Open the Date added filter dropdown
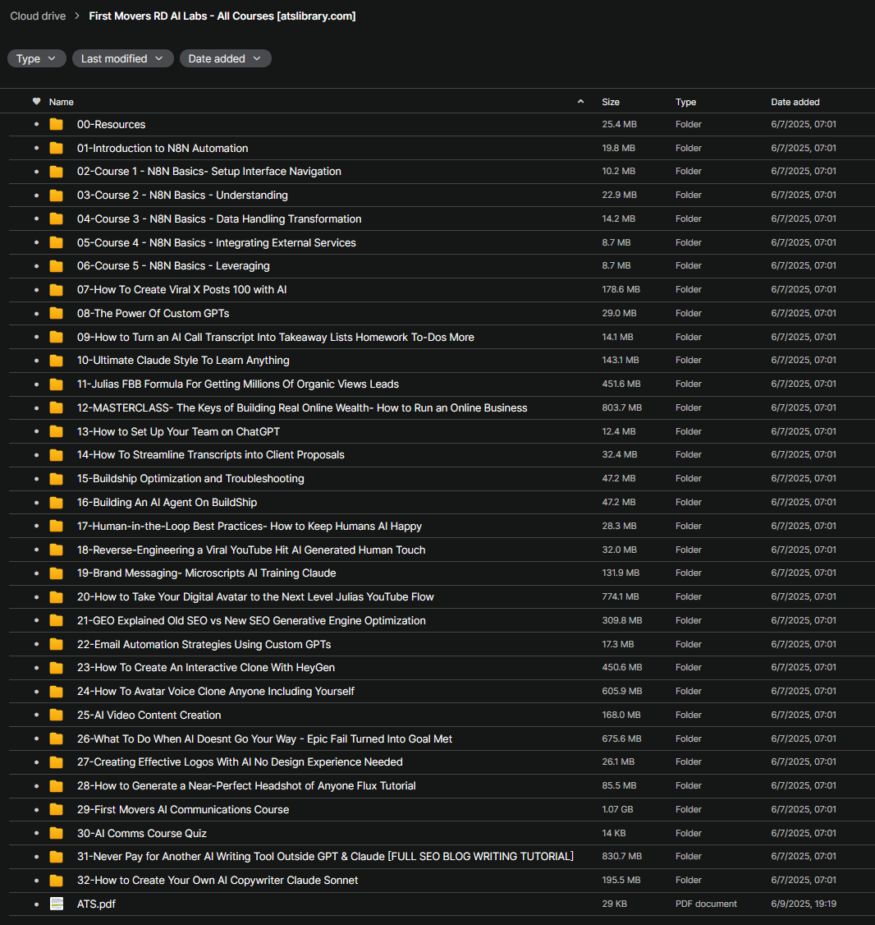Screen dimensions: 875x925 pyautogui.click(x=225, y=58)
